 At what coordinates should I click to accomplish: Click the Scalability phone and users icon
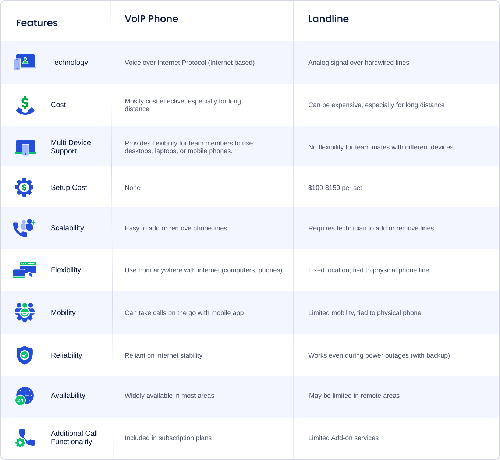coord(24,228)
